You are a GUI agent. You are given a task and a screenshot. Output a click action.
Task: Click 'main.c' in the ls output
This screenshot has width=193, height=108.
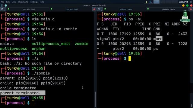[x=7, y=44]
